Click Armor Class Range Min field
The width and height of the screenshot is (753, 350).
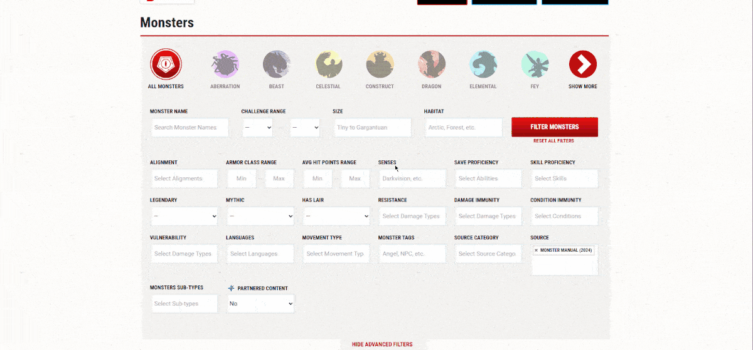242,178
